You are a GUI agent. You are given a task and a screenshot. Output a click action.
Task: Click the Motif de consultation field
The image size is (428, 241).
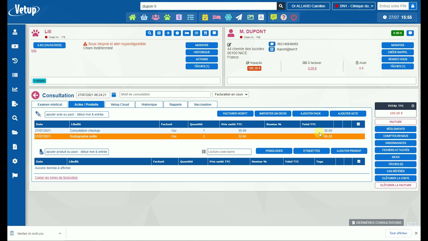pyautogui.click(x=165, y=94)
